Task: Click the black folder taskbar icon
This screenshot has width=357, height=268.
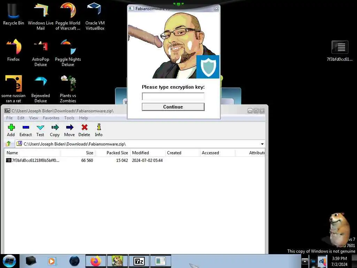Action: tap(31, 261)
